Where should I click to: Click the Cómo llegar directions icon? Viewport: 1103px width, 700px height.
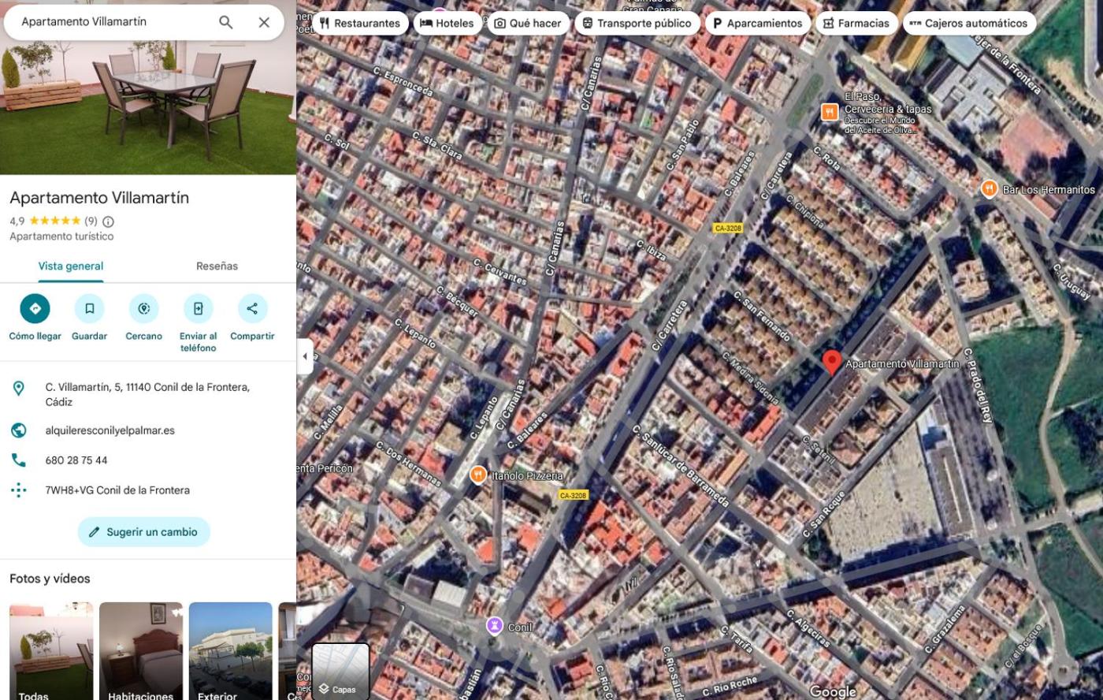click(35, 308)
